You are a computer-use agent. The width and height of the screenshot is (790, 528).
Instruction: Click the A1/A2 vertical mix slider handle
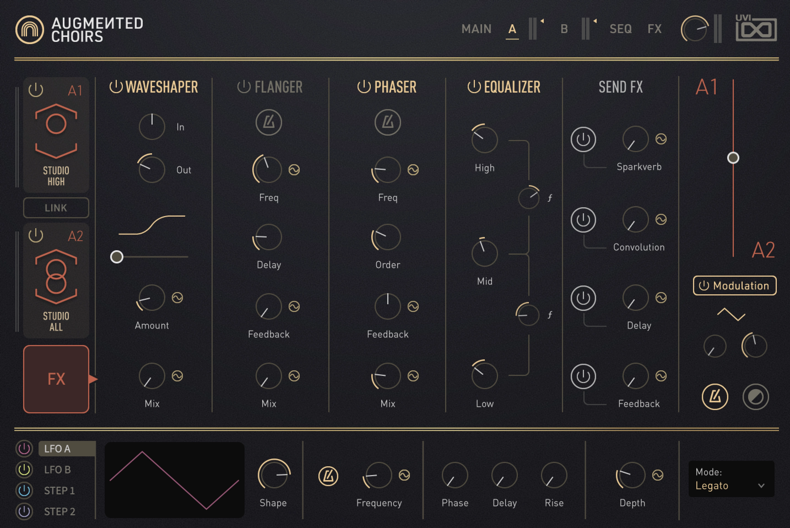(733, 158)
